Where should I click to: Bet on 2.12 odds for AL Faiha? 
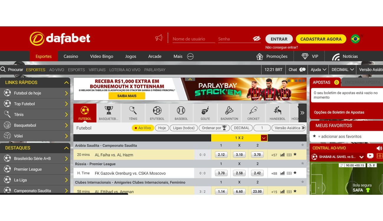click(221, 154)
